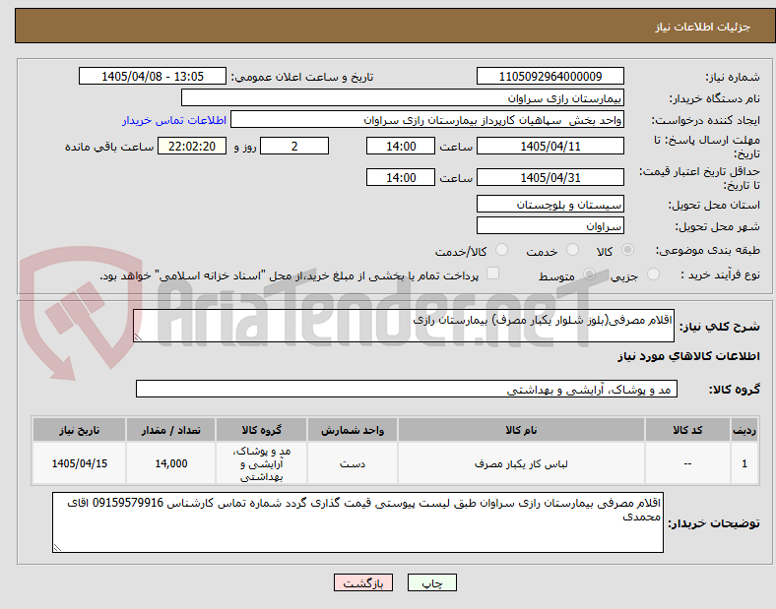Image resolution: width=776 pixels, height=609 pixels.
Task: Click the delivery city سراوان field
Action: point(550,226)
